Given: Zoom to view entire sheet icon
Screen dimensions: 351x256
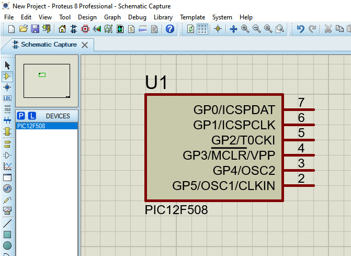Looking at the screenshot, I should (268, 29).
